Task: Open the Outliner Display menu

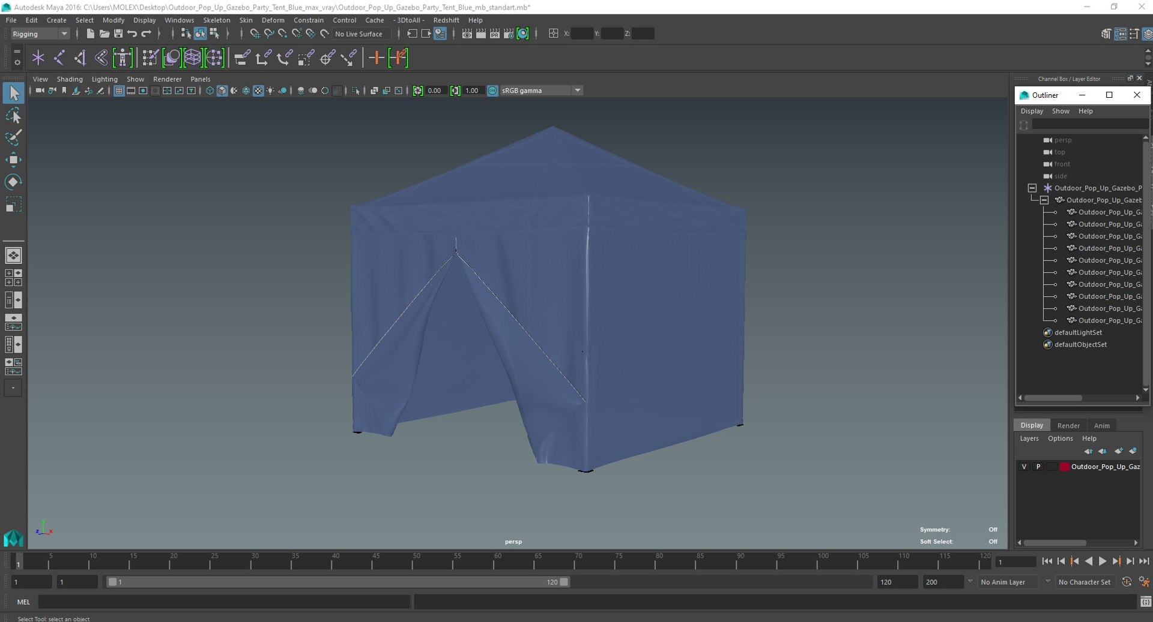Action: pyautogui.click(x=1032, y=111)
